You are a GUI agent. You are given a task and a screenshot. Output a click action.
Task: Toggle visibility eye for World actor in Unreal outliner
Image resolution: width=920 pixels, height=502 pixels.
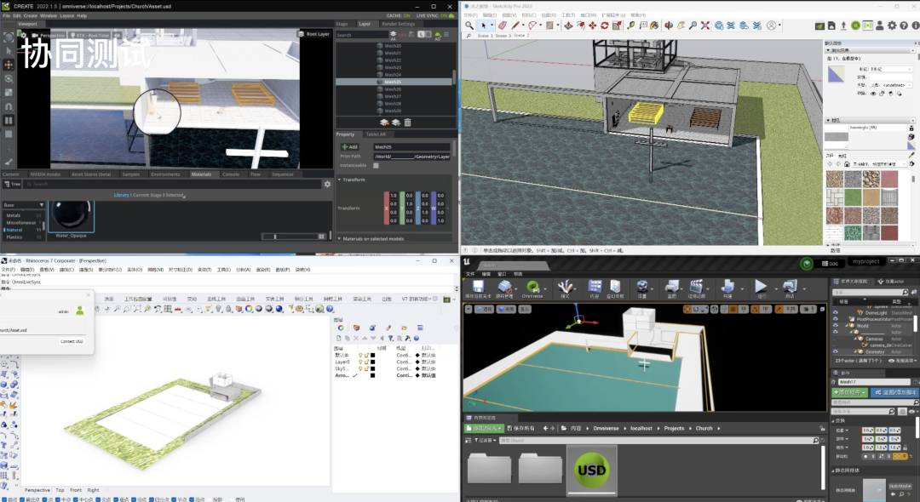[836, 326]
